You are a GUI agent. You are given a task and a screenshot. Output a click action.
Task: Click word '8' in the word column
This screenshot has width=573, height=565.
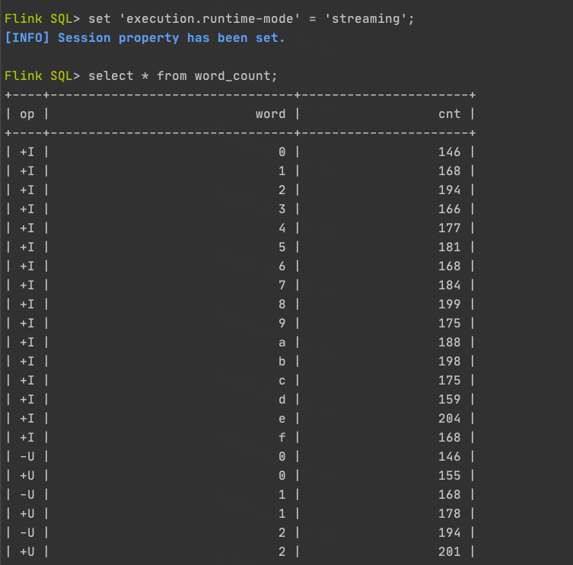pyautogui.click(x=282, y=304)
